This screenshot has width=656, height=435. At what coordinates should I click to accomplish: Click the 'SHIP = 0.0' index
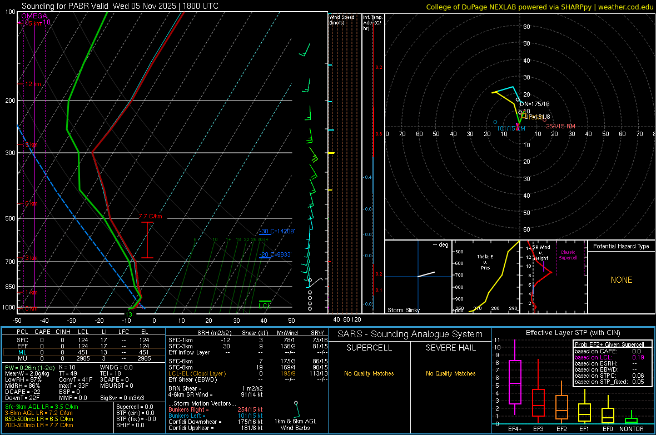tap(130, 424)
